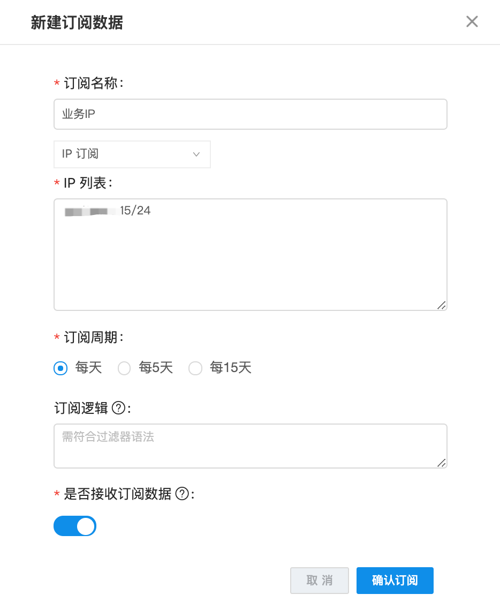500x609 pixels.
Task: Select the 每天 subscription period
Action: [60, 368]
